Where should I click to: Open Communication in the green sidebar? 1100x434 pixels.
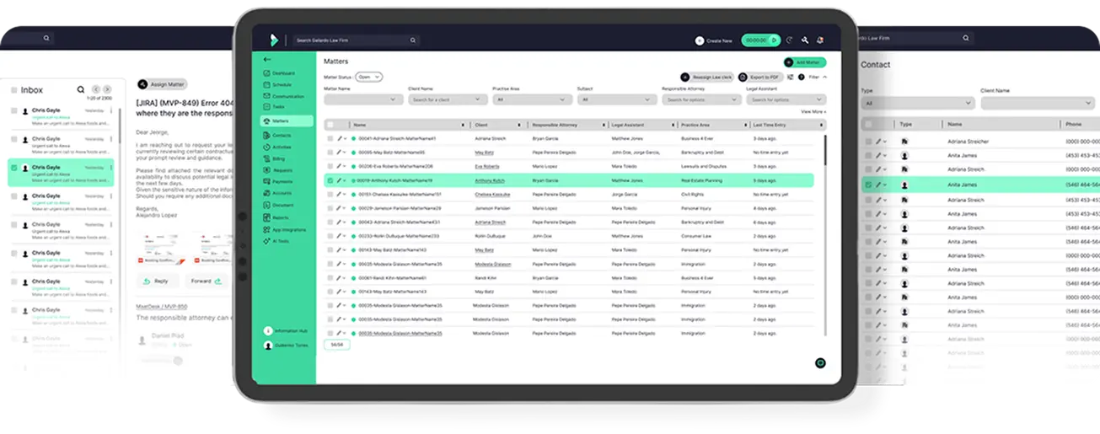(283, 96)
